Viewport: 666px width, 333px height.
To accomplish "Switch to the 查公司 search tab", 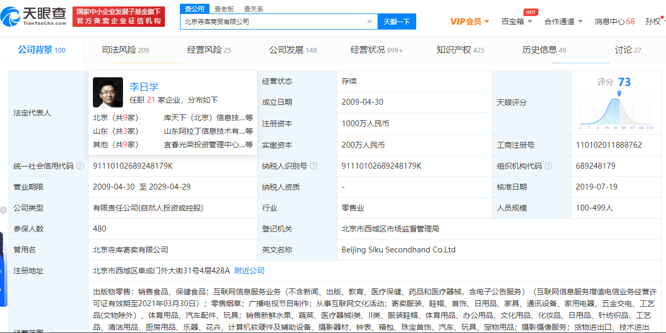I will click(x=194, y=9).
